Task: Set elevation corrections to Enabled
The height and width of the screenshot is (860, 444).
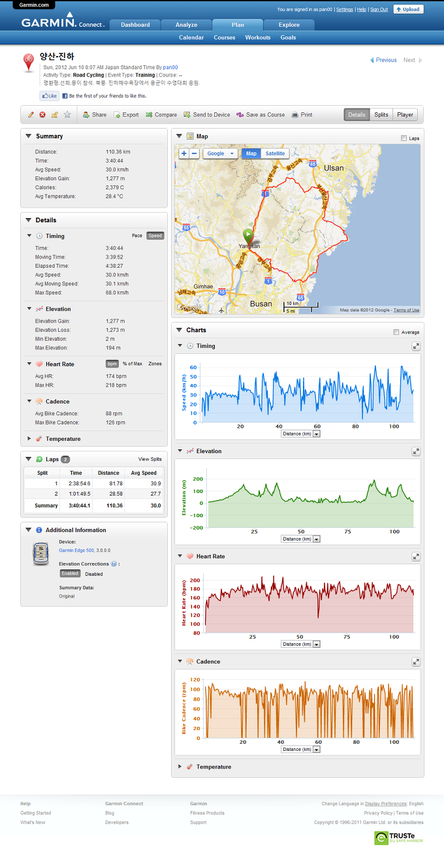Action: [70, 573]
